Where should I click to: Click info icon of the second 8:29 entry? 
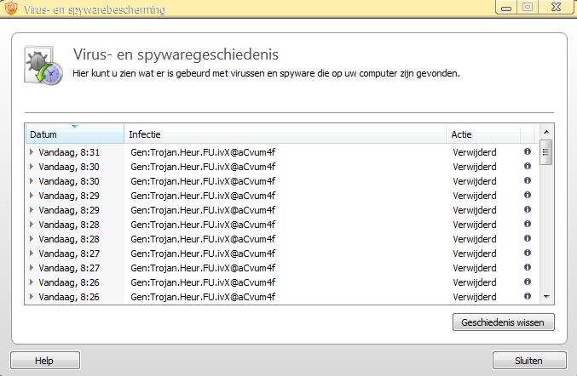(x=527, y=209)
